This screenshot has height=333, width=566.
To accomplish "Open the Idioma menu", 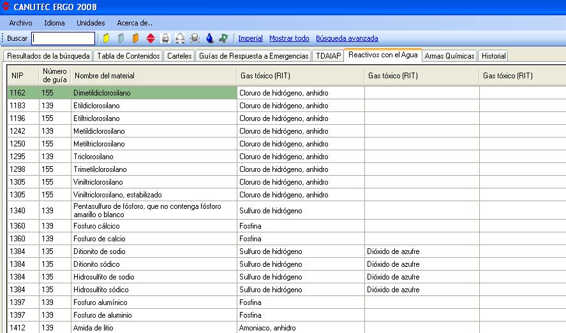I will click(x=54, y=23).
